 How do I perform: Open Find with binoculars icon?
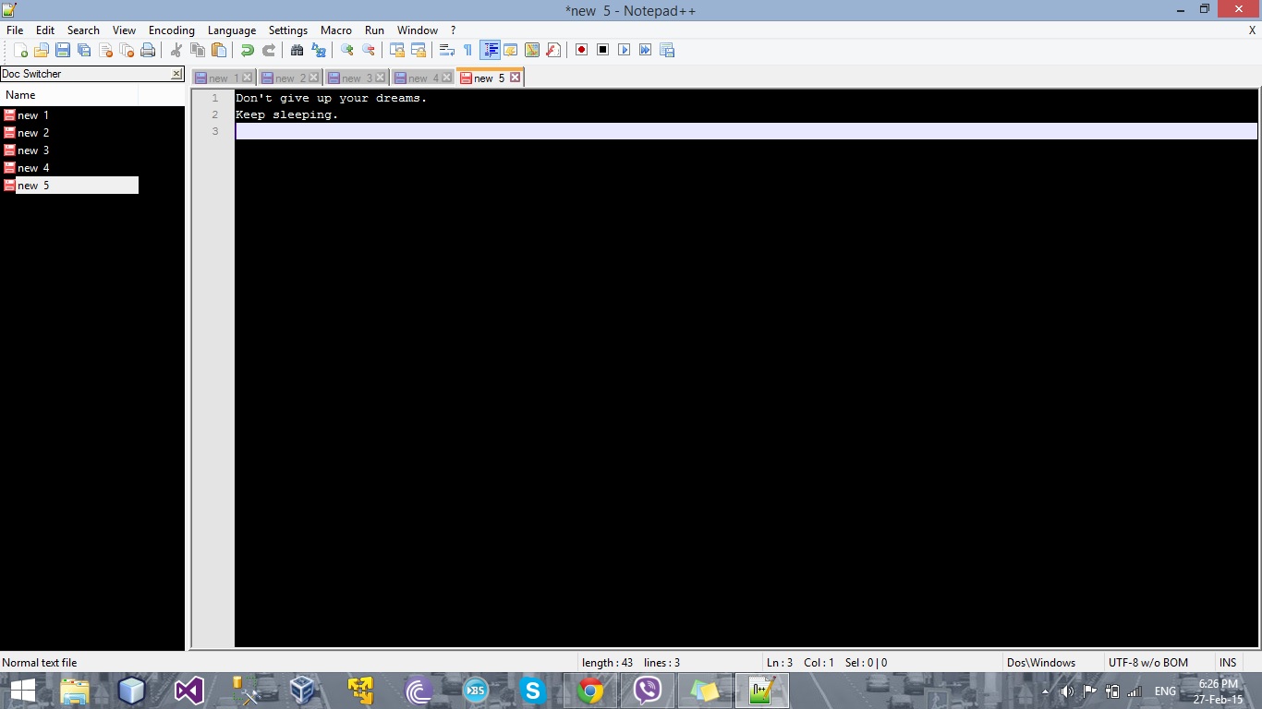(297, 50)
